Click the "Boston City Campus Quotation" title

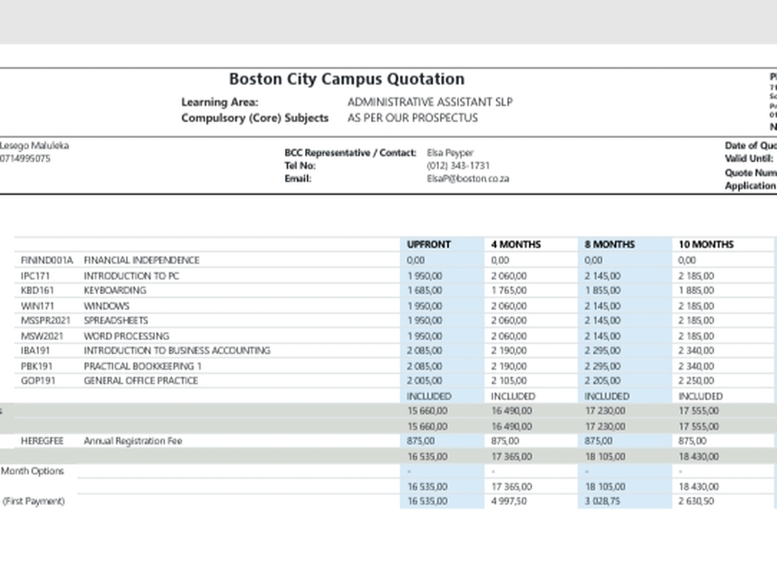pyautogui.click(x=346, y=79)
